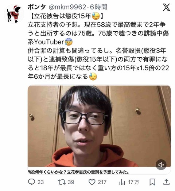This screenshot has width=175, height=191.
Task: Open the post via the 6時間 timestamp
Action: pos(98,7)
